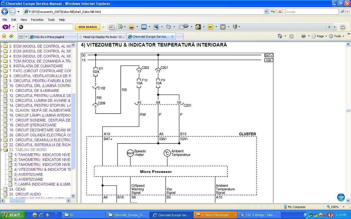This screenshot has height=219, width=351.
Task: Open Quick Tabs grid icon
Action: 21,37
